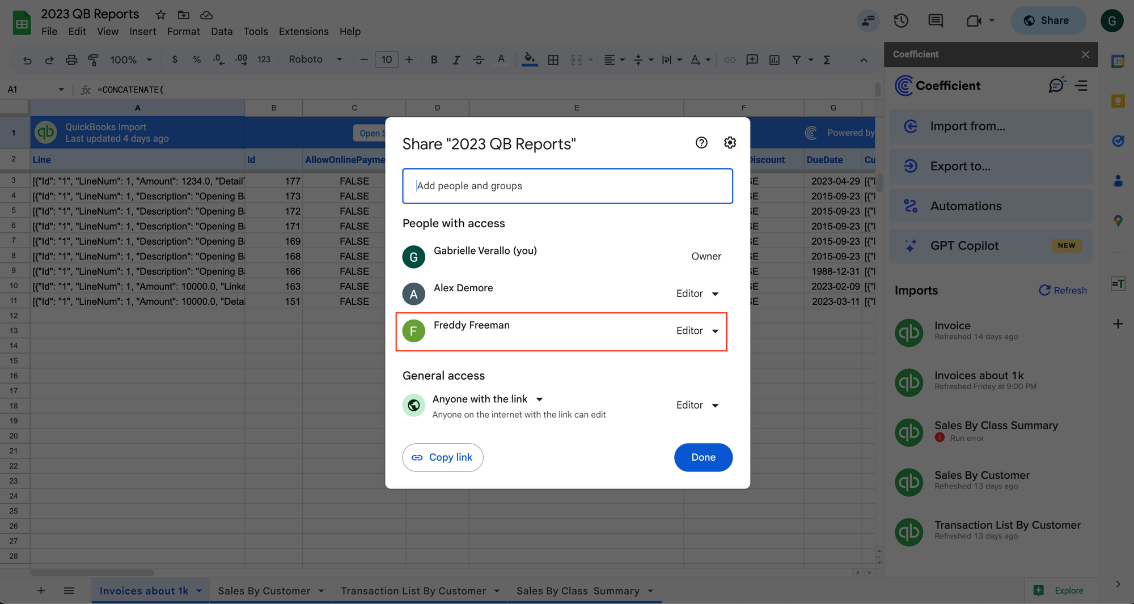Click the undo arrow in toolbar
Viewport: 1134px width, 604px height.
point(27,59)
